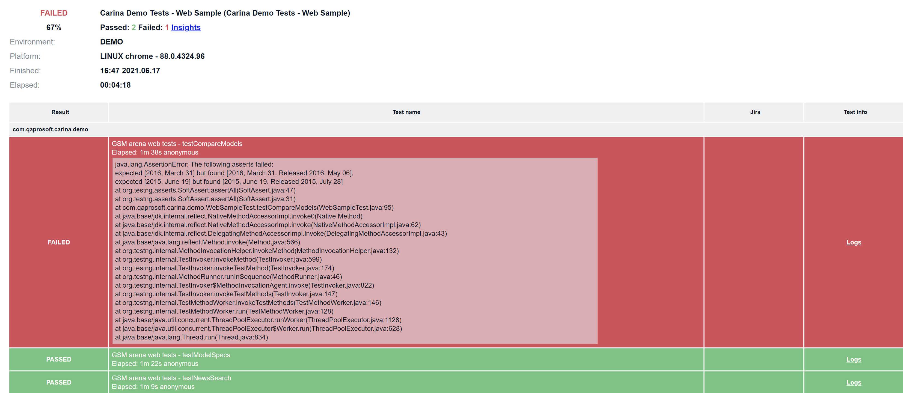Open Logs for testModelSpecs test
903x393 pixels.
tap(853, 359)
